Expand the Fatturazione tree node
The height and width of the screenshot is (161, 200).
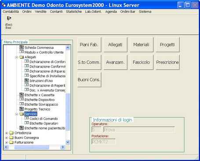[7, 142]
